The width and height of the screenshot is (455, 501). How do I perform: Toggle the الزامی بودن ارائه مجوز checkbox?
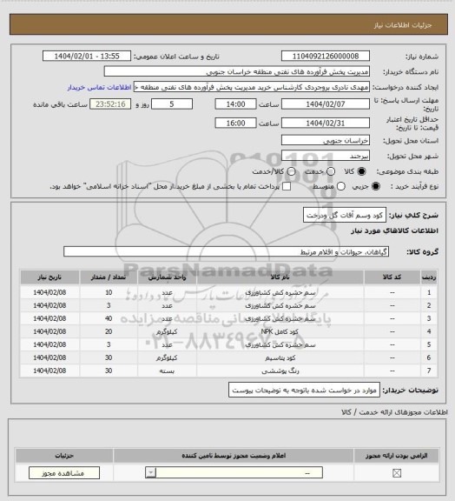point(397,473)
